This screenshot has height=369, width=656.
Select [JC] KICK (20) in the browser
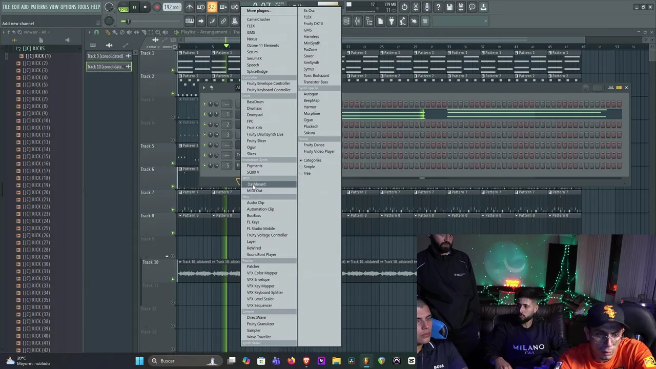click(x=36, y=192)
